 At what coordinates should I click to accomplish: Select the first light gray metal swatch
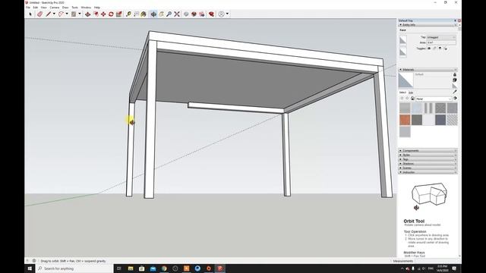tap(405, 108)
